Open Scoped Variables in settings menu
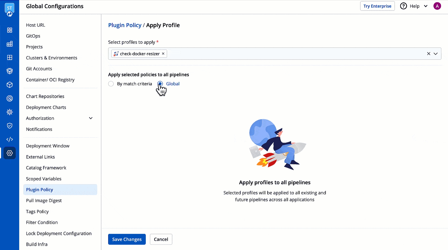Viewport: 448px width, 250px height. click(44, 179)
